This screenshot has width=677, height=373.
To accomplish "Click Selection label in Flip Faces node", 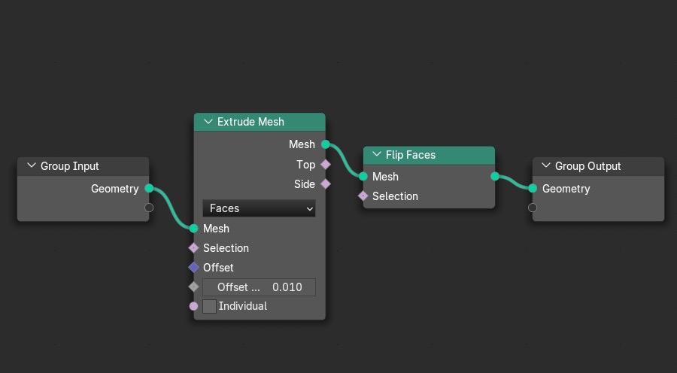I will [395, 196].
